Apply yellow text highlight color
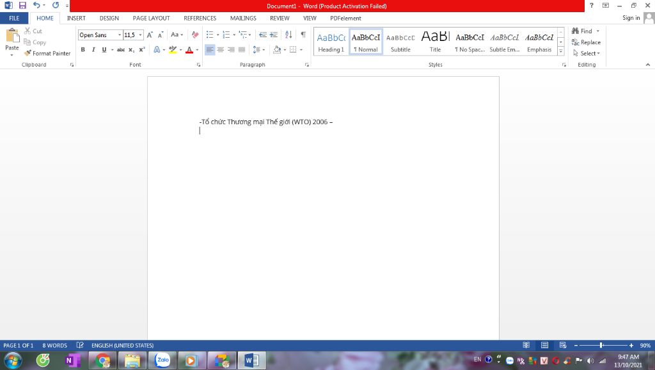Screen dimensions: 655x370 [x=173, y=49]
